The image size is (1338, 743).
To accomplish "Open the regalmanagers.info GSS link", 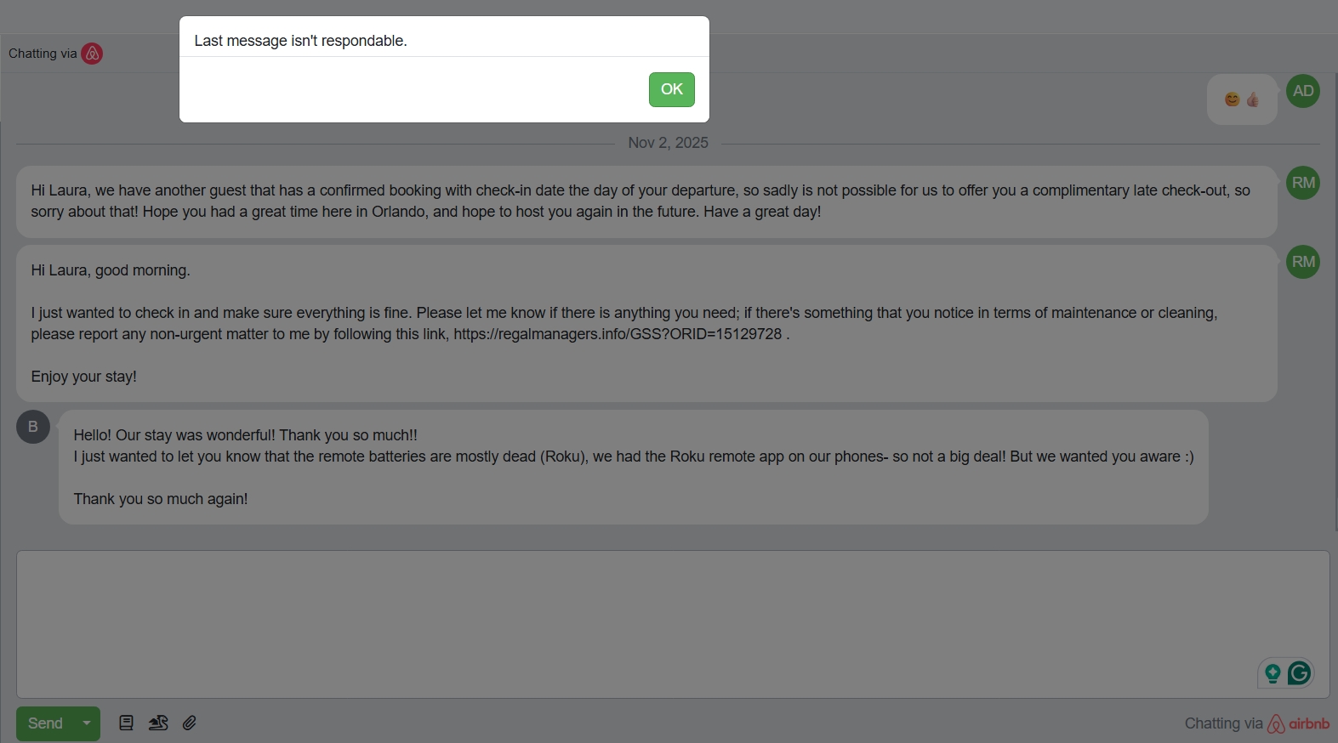I will point(618,334).
